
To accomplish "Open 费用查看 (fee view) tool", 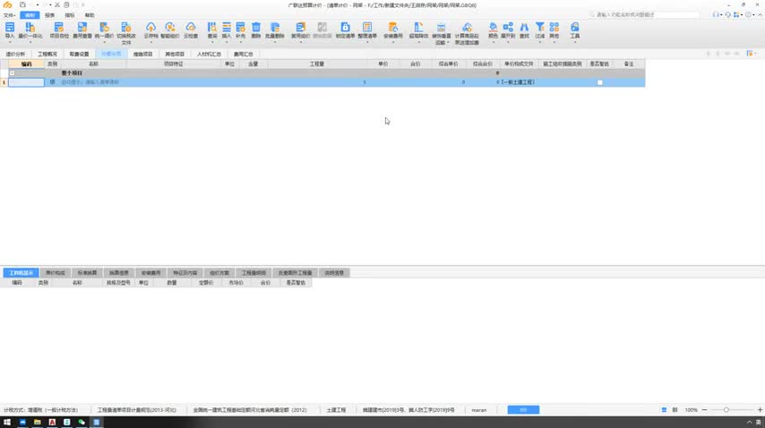I will (x=82, y=30).
